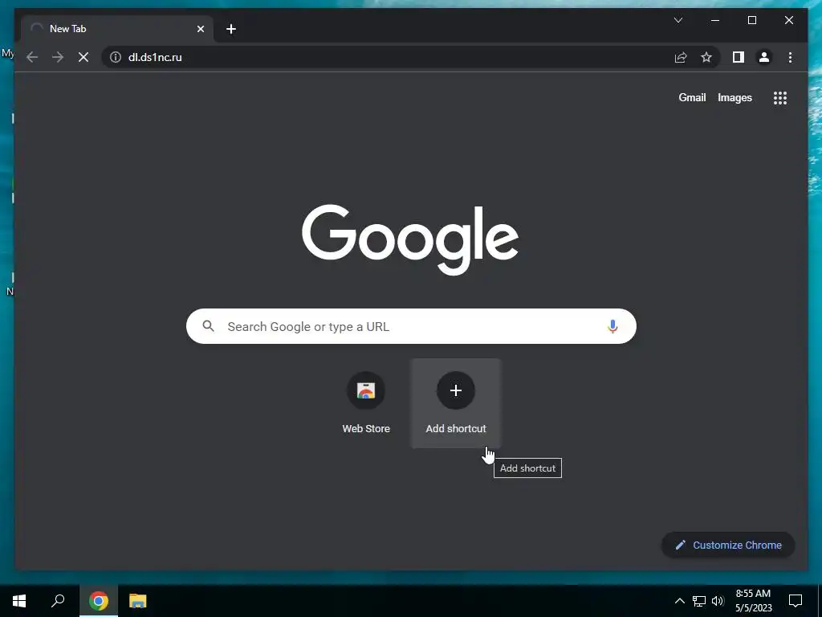The height and width of the screenshot is (617, 822).
Task: Click the address bar URL
Action: (x=155, y=57)
